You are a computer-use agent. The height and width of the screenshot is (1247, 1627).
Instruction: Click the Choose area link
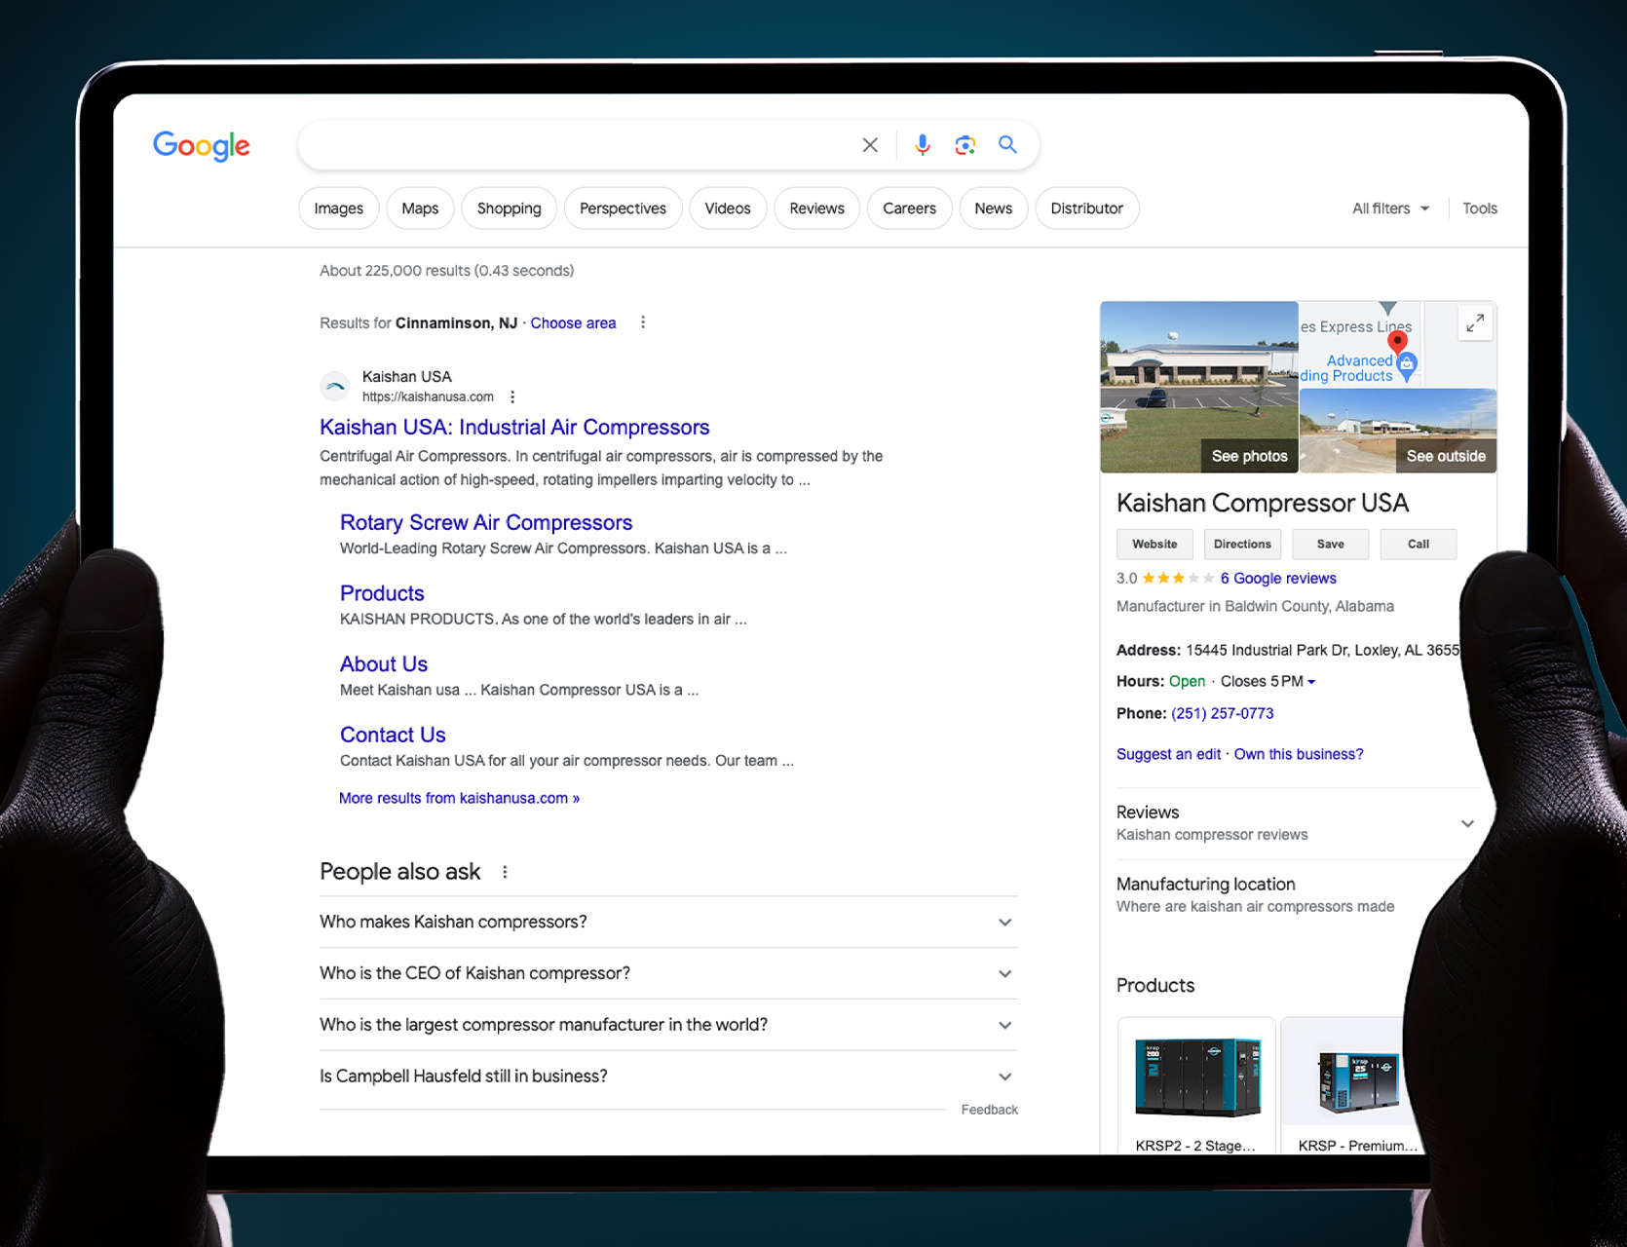click(x=573, y=323)
